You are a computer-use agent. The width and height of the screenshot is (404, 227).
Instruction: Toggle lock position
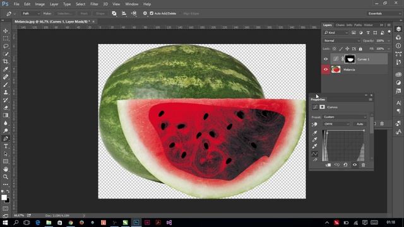[347, 49]
